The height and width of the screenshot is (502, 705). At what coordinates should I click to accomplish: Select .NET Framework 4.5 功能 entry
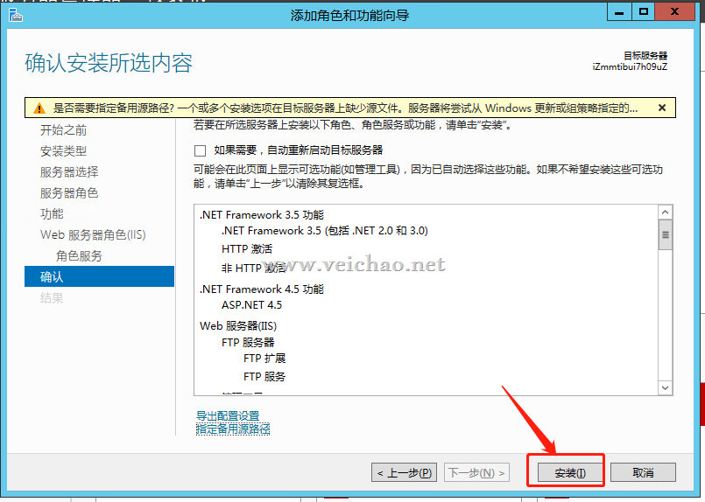(262, 289)
